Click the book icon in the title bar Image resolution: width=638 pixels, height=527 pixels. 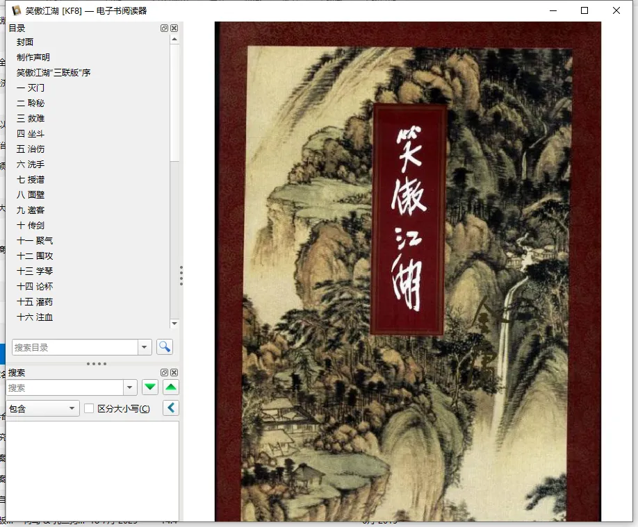(16, 10)
